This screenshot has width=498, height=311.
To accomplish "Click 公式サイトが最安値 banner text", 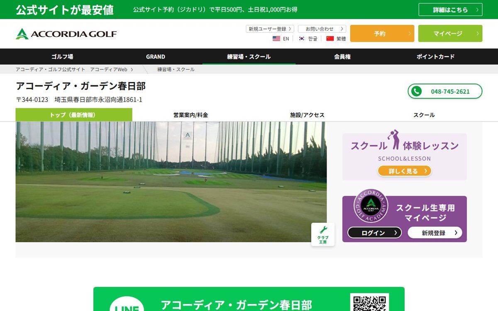I will pos(65,10).
